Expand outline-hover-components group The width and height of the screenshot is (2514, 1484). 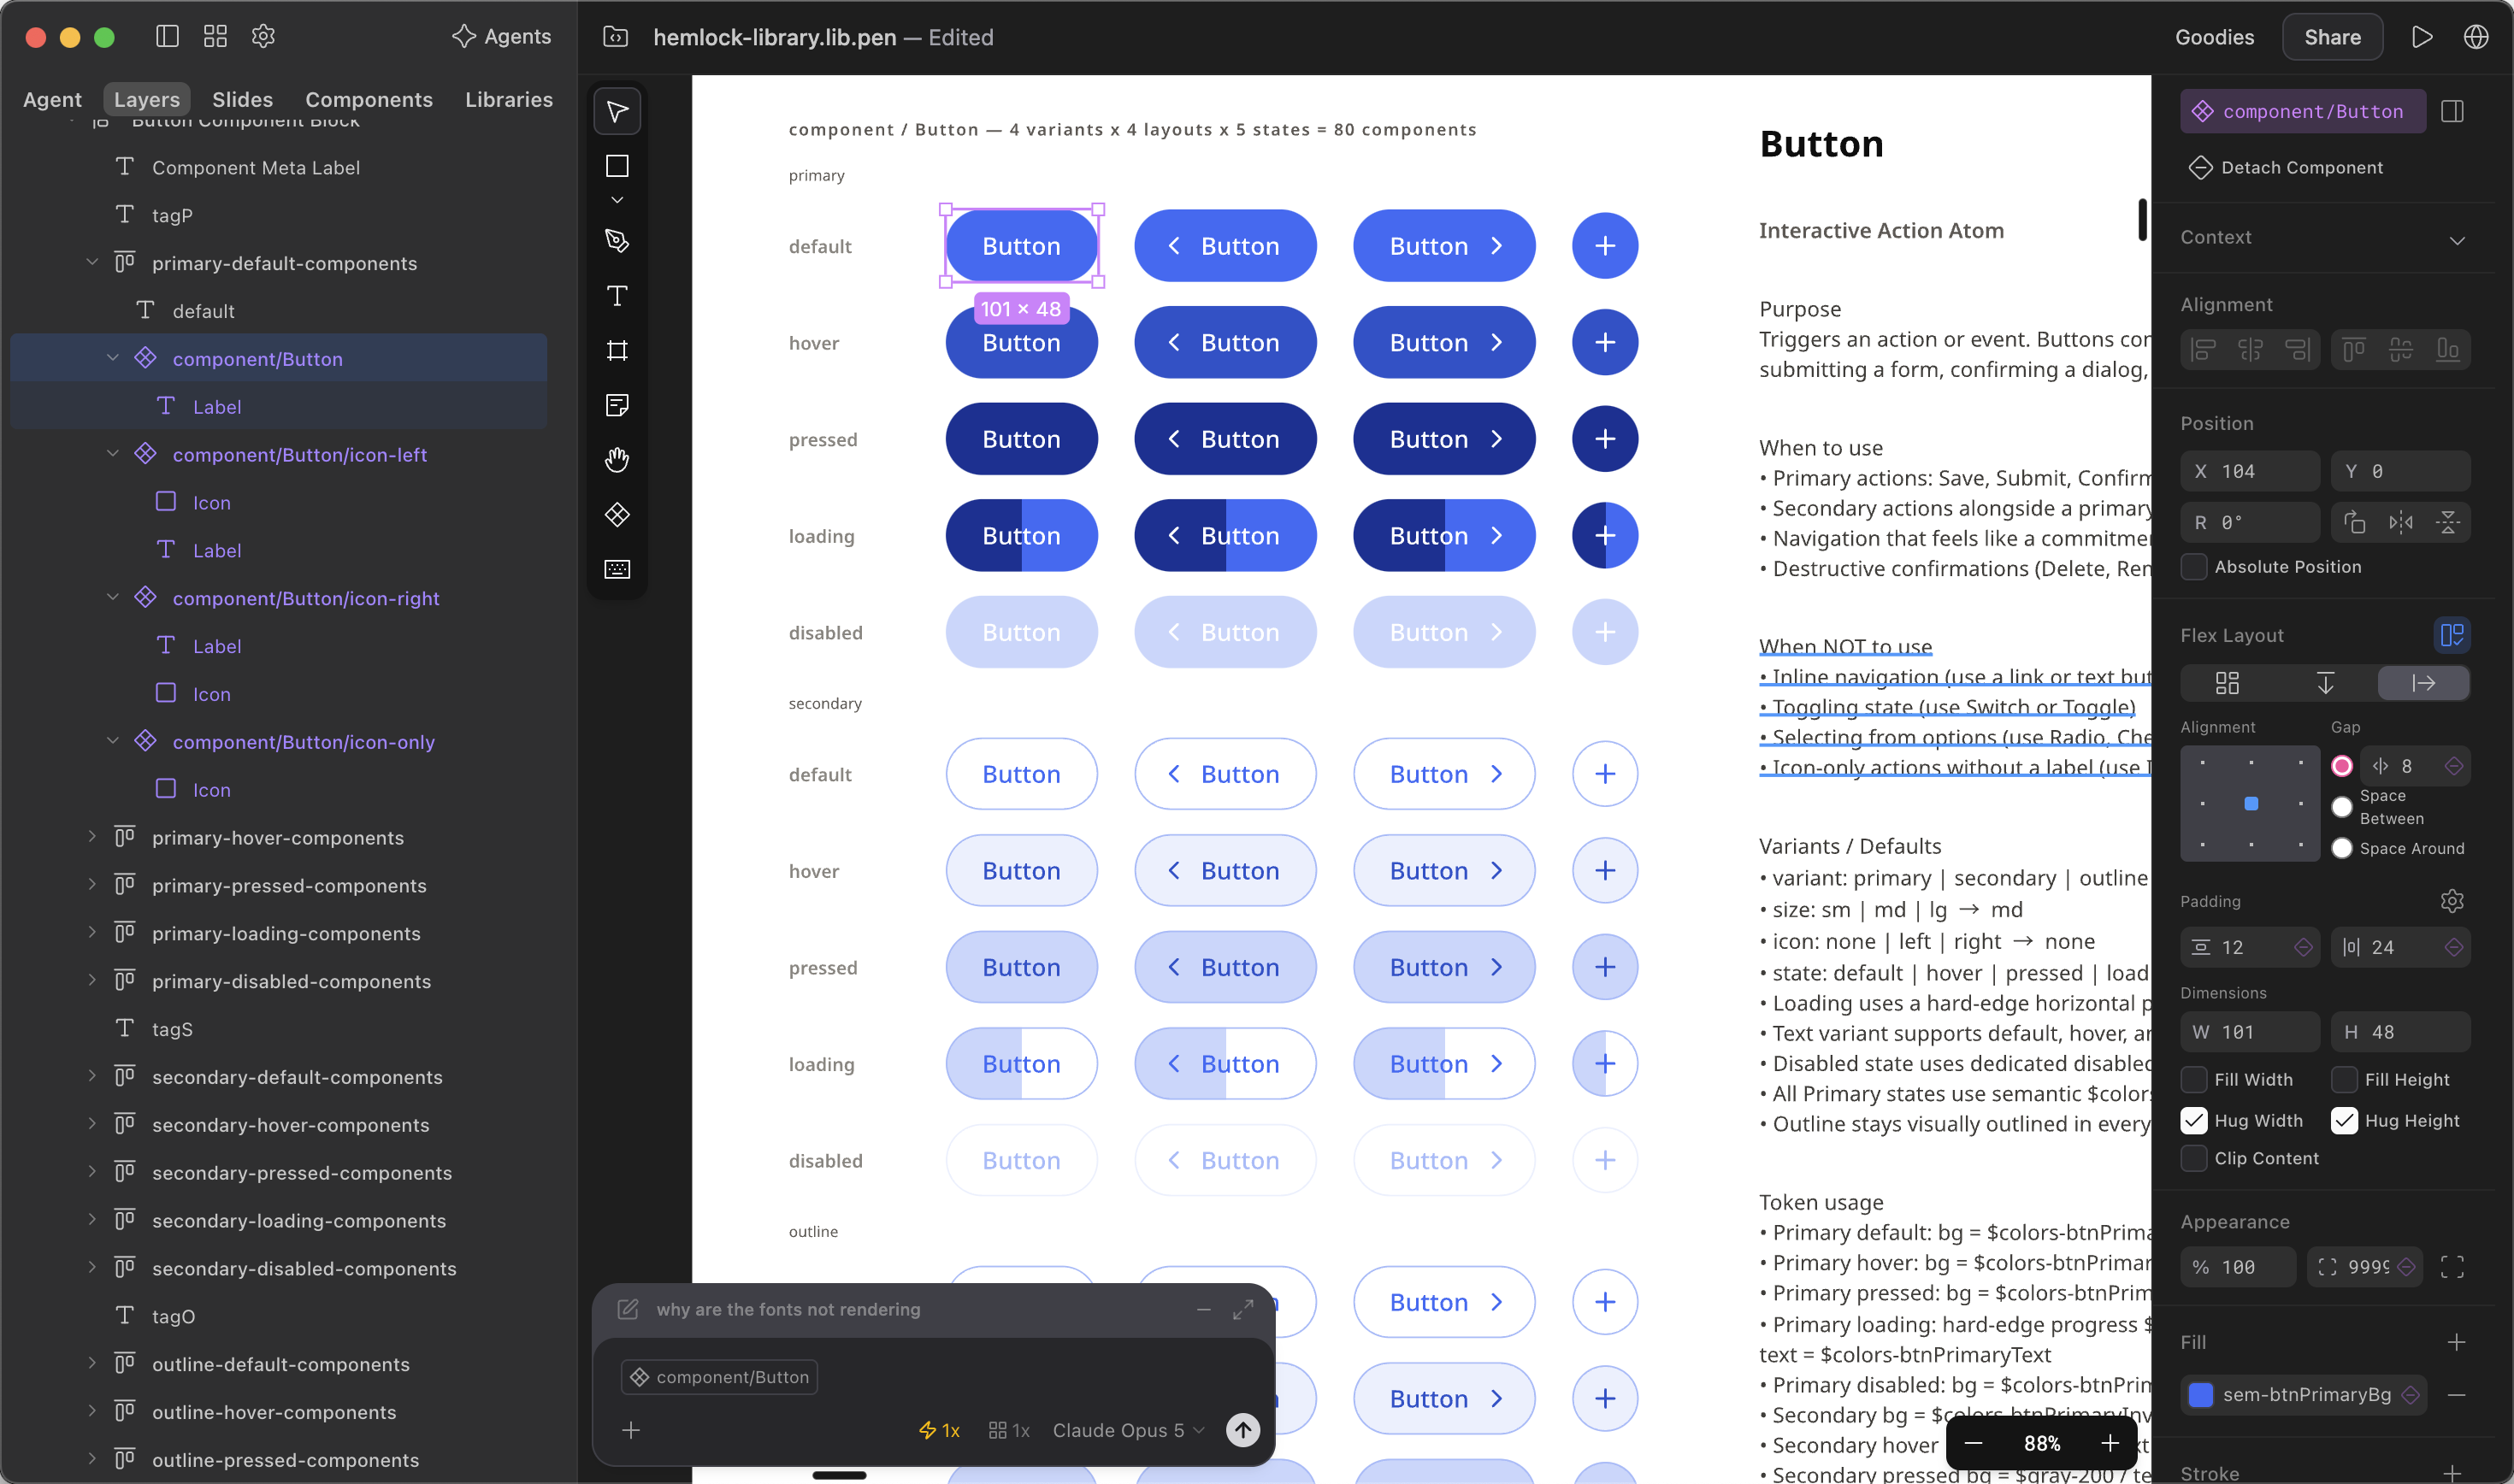(x=92, y=1411)
